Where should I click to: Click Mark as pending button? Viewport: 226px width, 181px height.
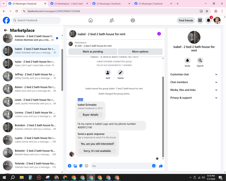93,52
